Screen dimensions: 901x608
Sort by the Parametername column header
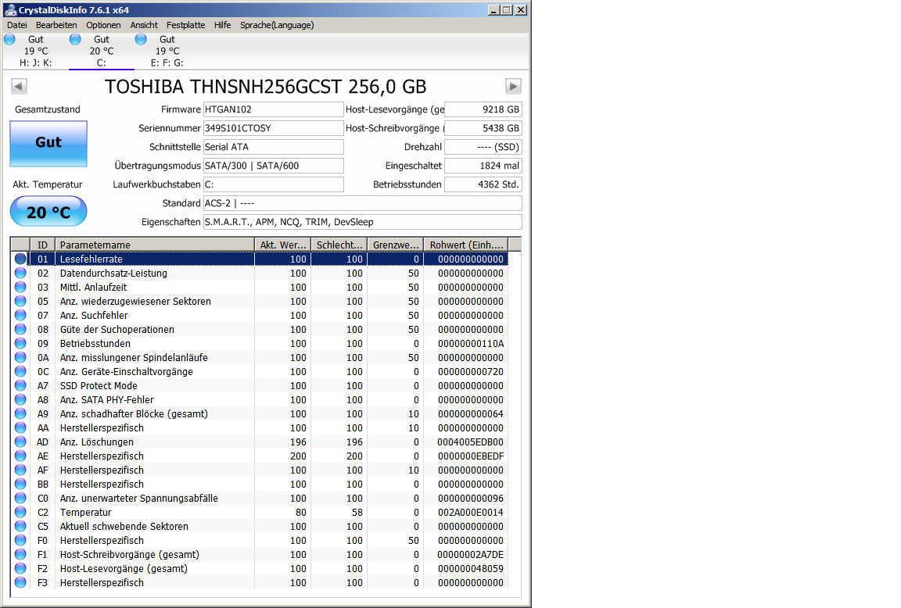(x=155, y=245)
